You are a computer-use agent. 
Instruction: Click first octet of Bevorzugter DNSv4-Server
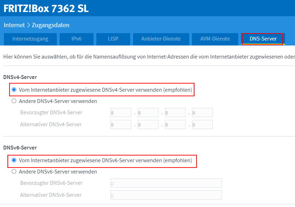pyautogui.click(x=121, y=112)
